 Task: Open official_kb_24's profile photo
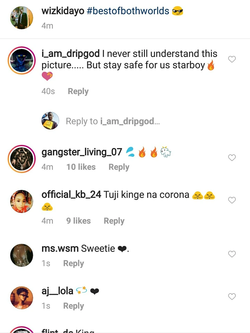click(22, 201)
